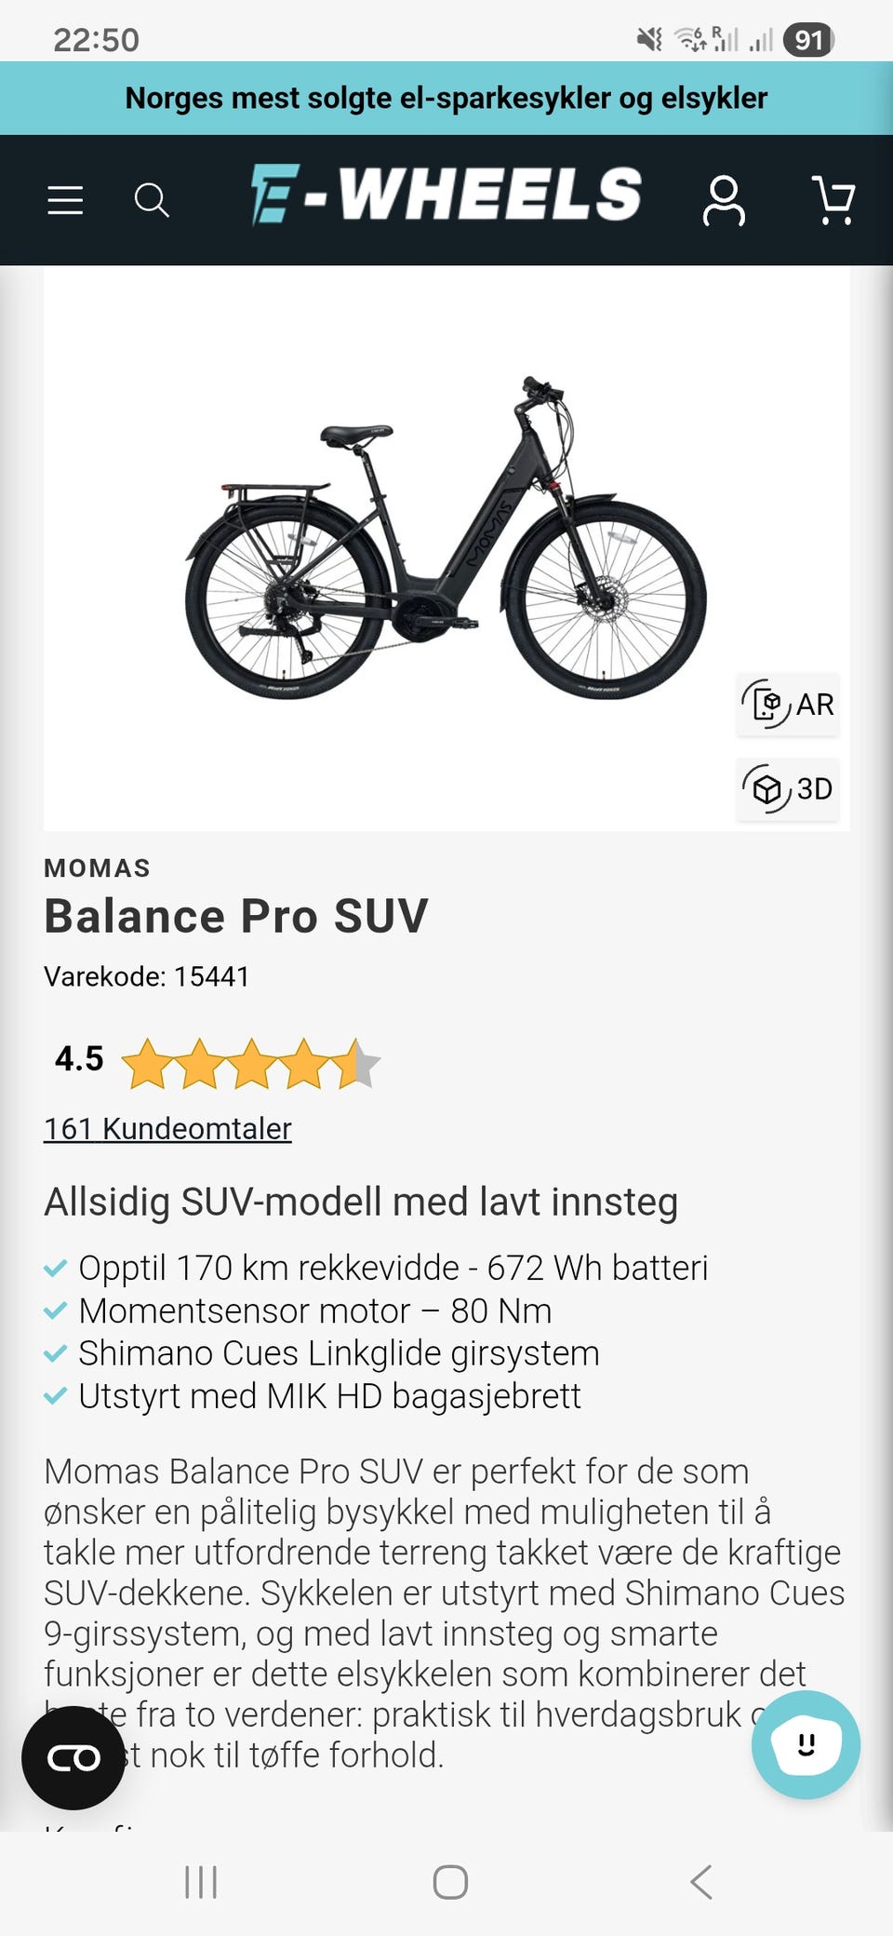
Task: Tap the MOMAS brand label
Action: click(x=97, y=868)
